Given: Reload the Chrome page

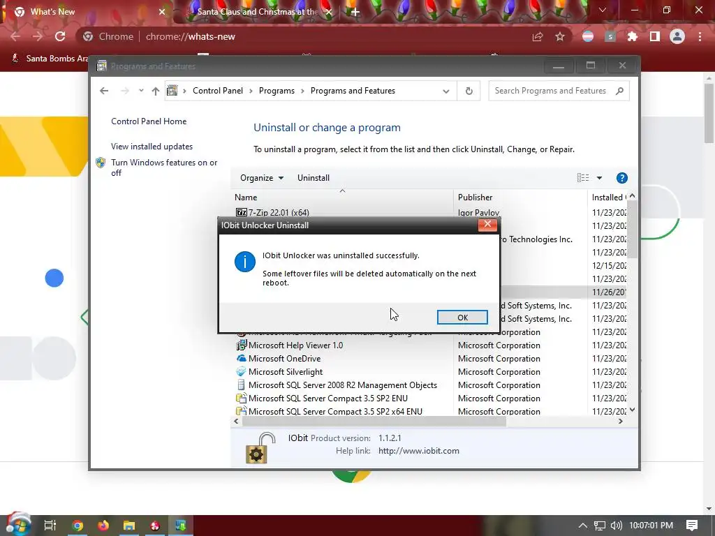Looking at the screenshot, I should click(x=60, y=36).
